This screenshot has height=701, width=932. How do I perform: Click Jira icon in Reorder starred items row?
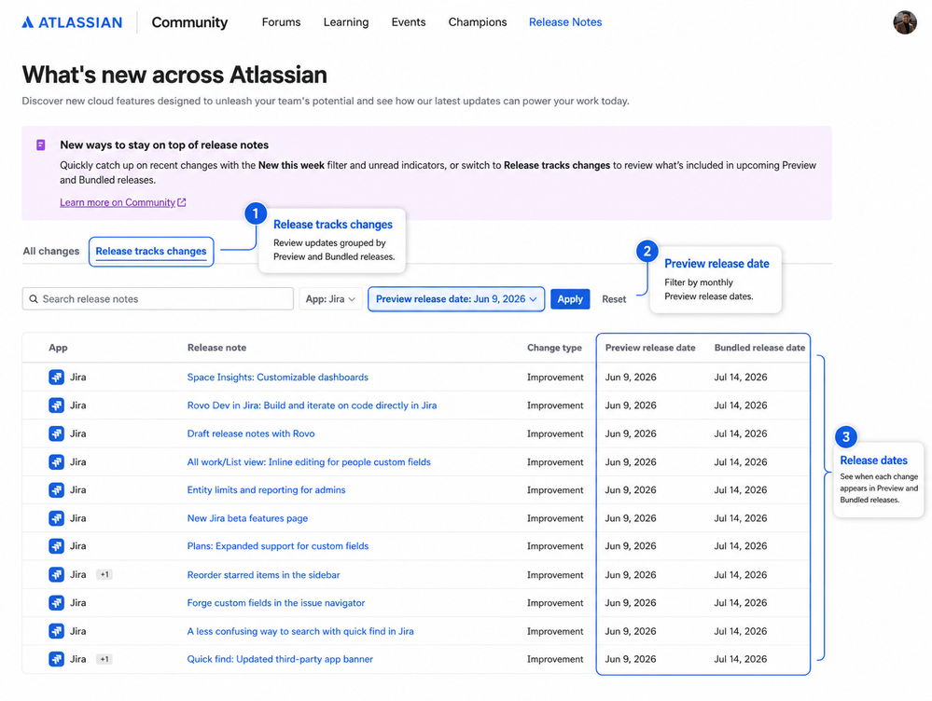click(x=57, y=574)
